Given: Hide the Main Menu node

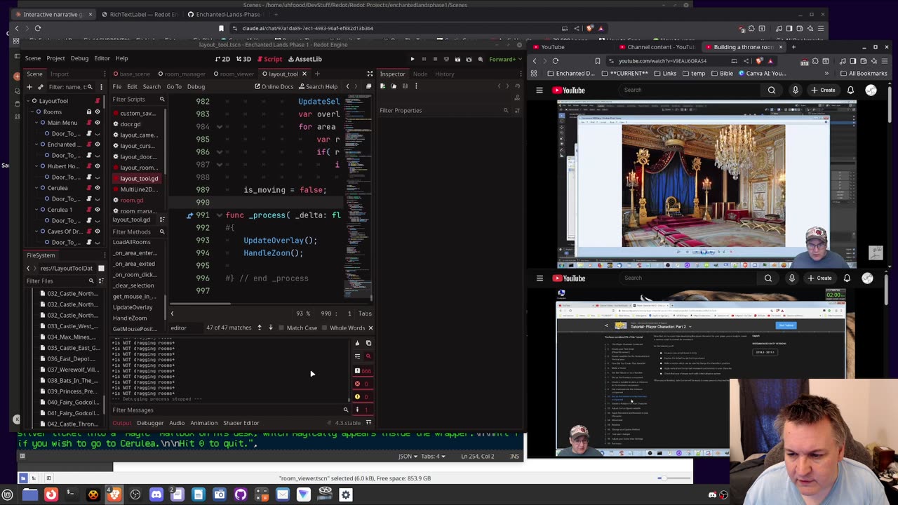Looking at the screenshot, I should coord(98,123).
